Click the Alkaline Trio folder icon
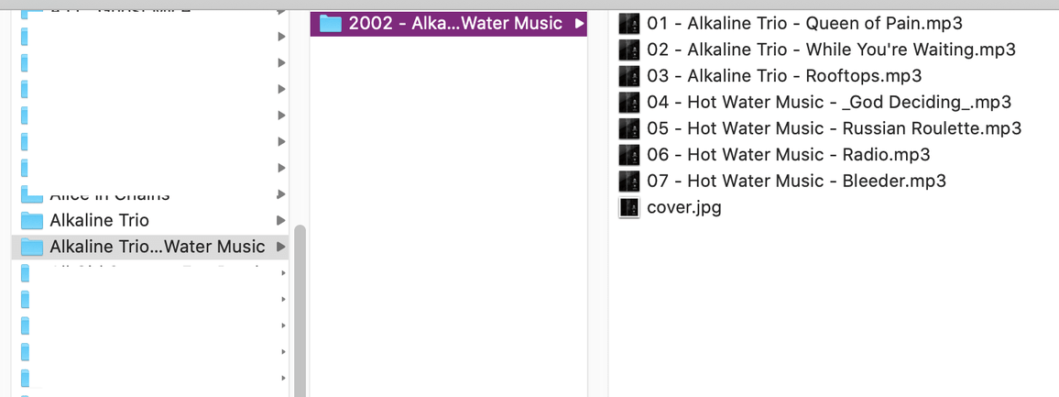The image size is (1059, 397). [x=33, y=221]
